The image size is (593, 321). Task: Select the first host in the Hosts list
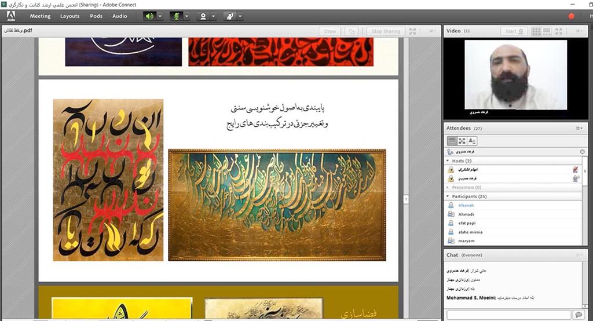(x=514, y=170)
